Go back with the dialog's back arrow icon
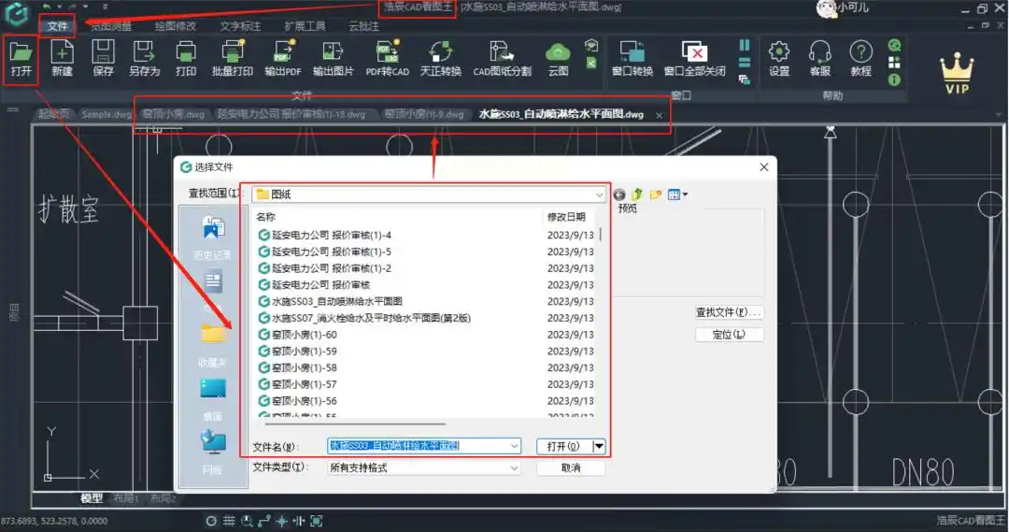Screen dimensions: 1009x532 click(x=619, y=194)
